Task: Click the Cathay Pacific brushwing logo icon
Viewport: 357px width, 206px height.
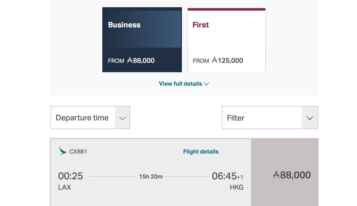Action: (x=63, y=150)
